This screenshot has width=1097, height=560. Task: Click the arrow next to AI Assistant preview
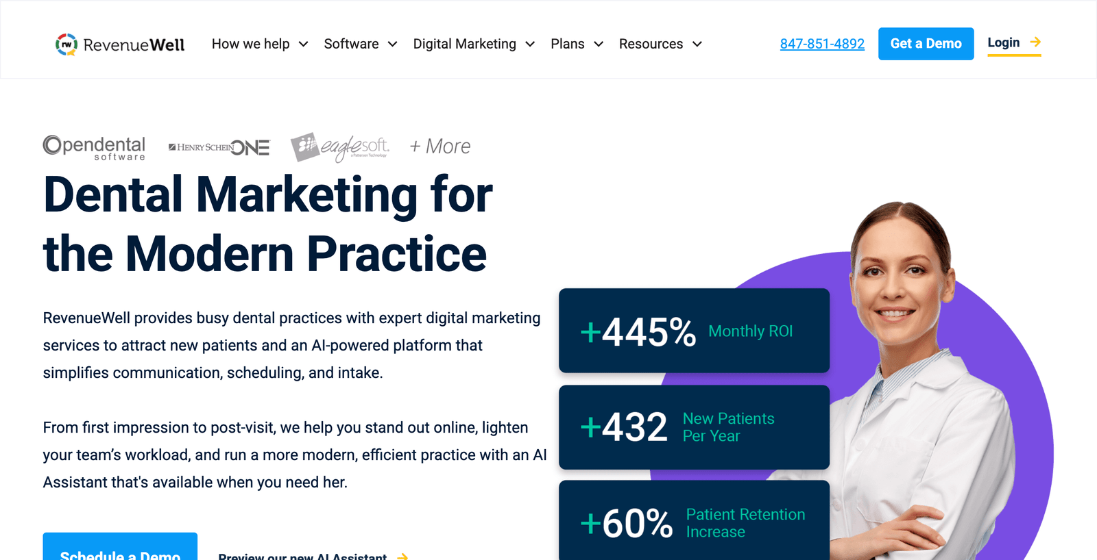point(402,557)
